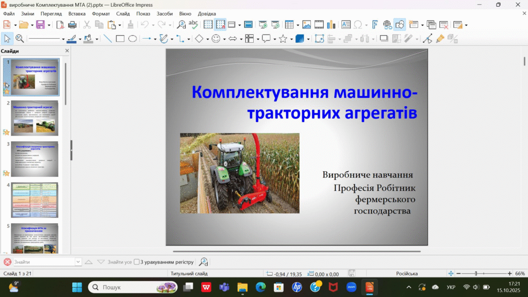Open the Формат menu

[x=101, y=13]
